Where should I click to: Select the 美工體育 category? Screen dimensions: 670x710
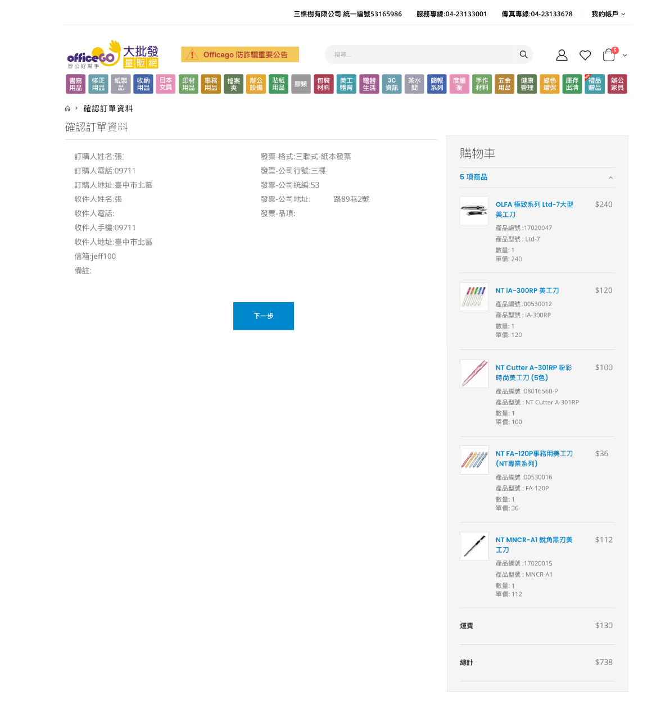346,84
